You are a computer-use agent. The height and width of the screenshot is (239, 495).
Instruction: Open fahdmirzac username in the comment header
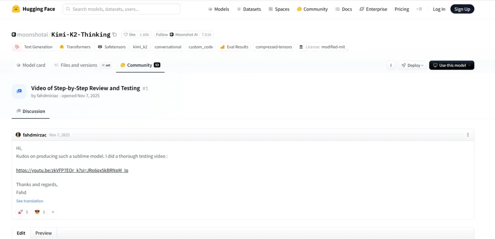click(x=35, y=135)
